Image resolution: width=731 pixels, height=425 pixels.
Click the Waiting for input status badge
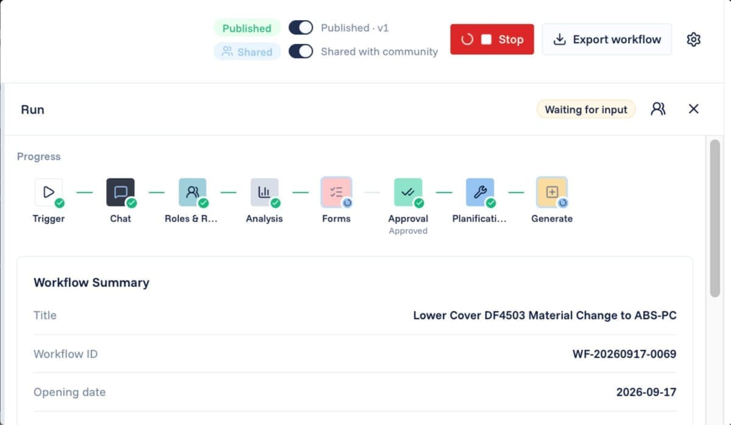pyautogui.click(x=586, y=110)
